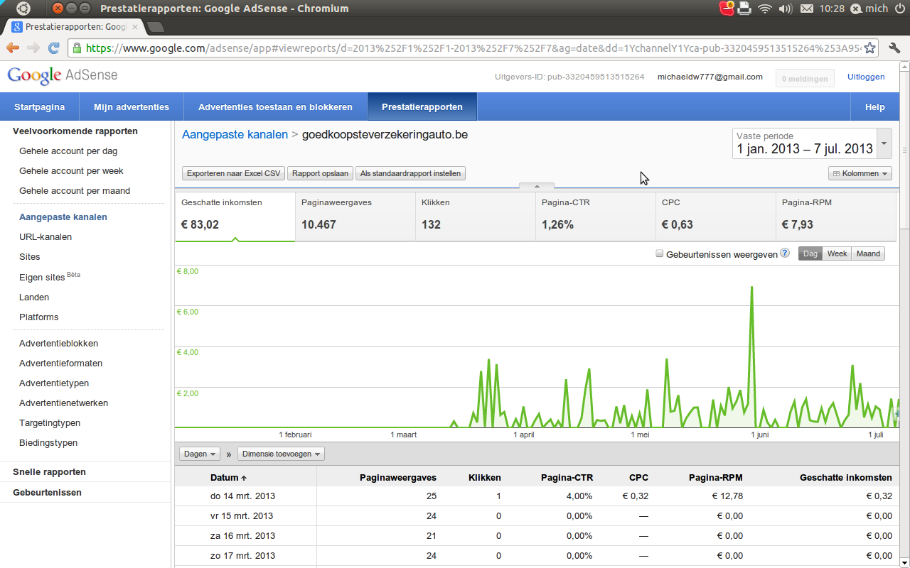This screenshot has height=568, width=910.
Task: Select the Prestatierapporten tab
Action: pos(422,107)
